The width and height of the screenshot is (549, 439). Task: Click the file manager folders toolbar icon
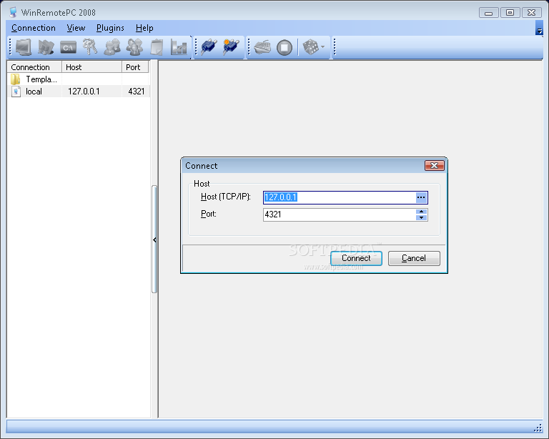click(46, 47)
